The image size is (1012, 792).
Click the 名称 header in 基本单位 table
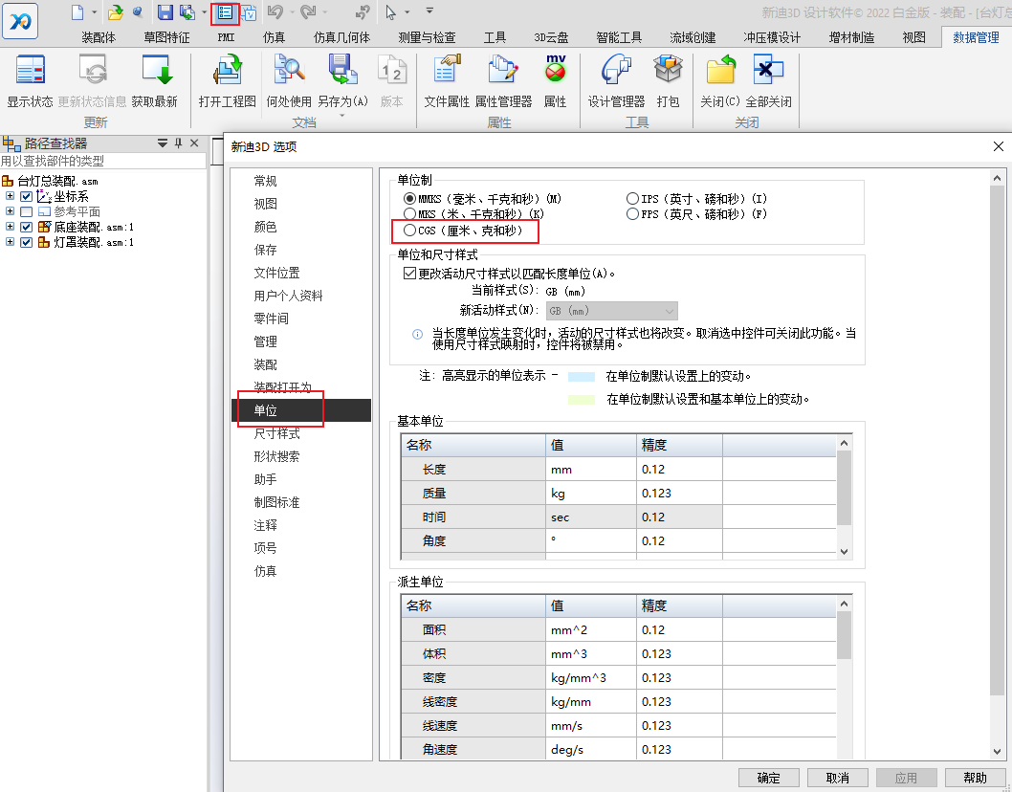(x=473, y=445)
